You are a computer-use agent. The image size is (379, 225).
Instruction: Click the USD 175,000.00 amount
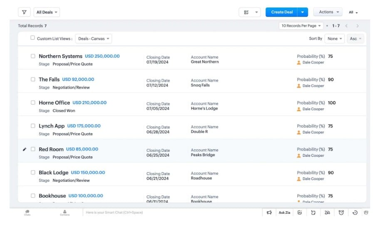(x=84, y=126)
